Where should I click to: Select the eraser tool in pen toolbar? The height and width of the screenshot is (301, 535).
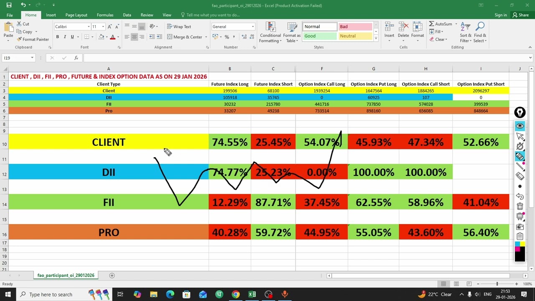pos(520,176)
